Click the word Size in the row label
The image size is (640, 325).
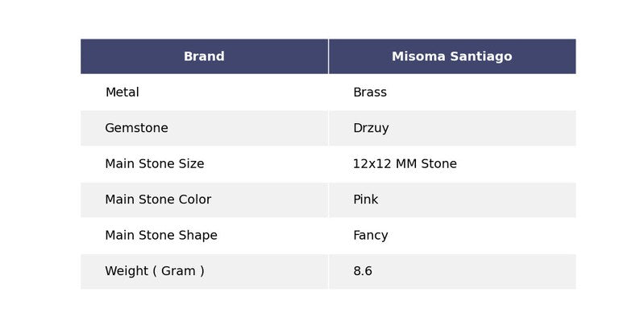pyautogui.click(x=189, y=164)
